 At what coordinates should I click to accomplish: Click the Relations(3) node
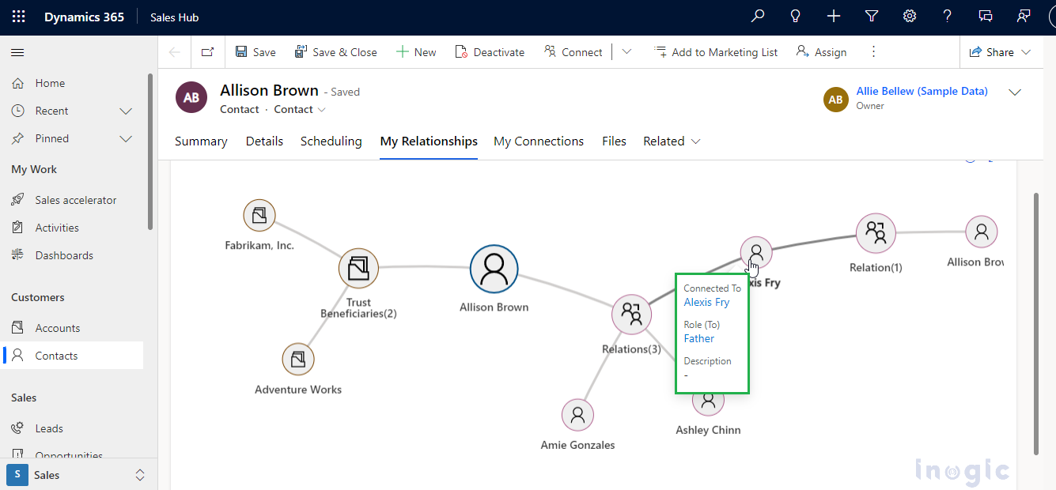click(x=631, y=315)
